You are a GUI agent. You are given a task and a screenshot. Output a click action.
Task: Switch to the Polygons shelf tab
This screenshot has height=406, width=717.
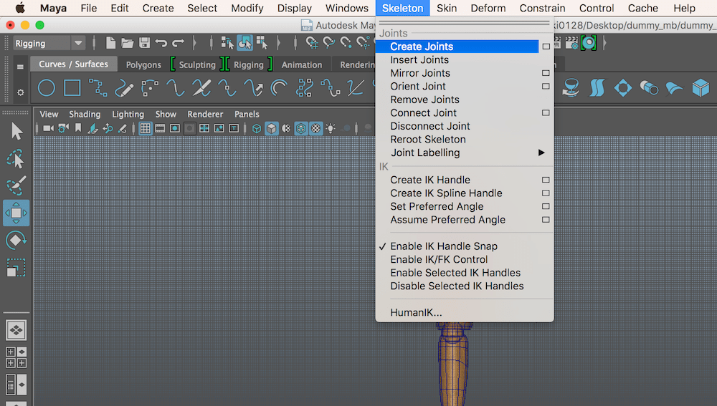pyautogui.click(x=143, y=65)
